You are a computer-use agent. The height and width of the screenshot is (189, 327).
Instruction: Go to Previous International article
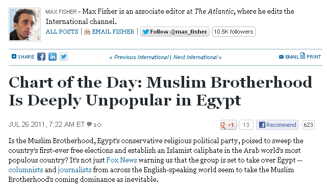point(139,57)
